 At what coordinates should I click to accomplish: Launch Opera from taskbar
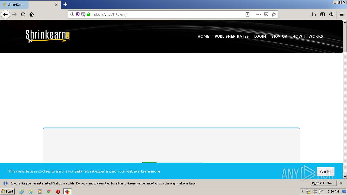coord(58,191)
